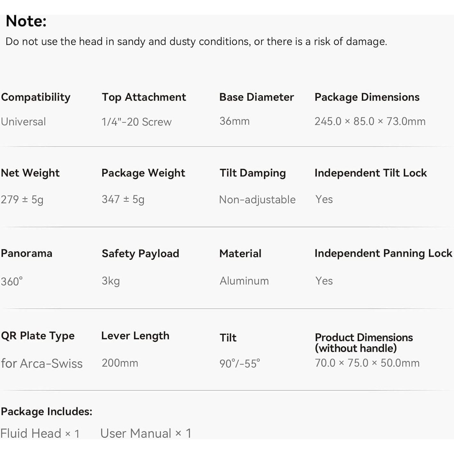Click the Independent Panning Lock heading

(x=383, y=253)
